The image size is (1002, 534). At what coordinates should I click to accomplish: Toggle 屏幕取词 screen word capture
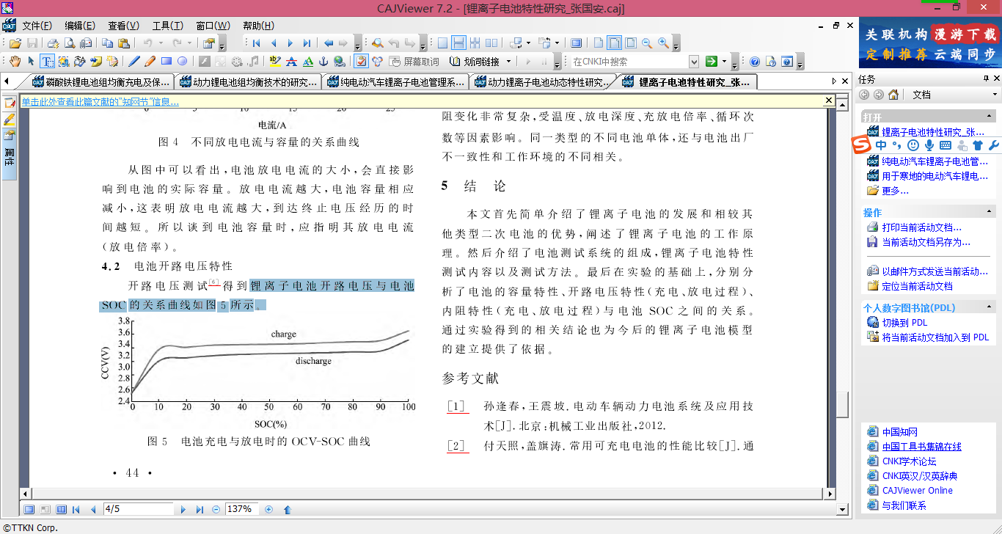click(414, 62)
